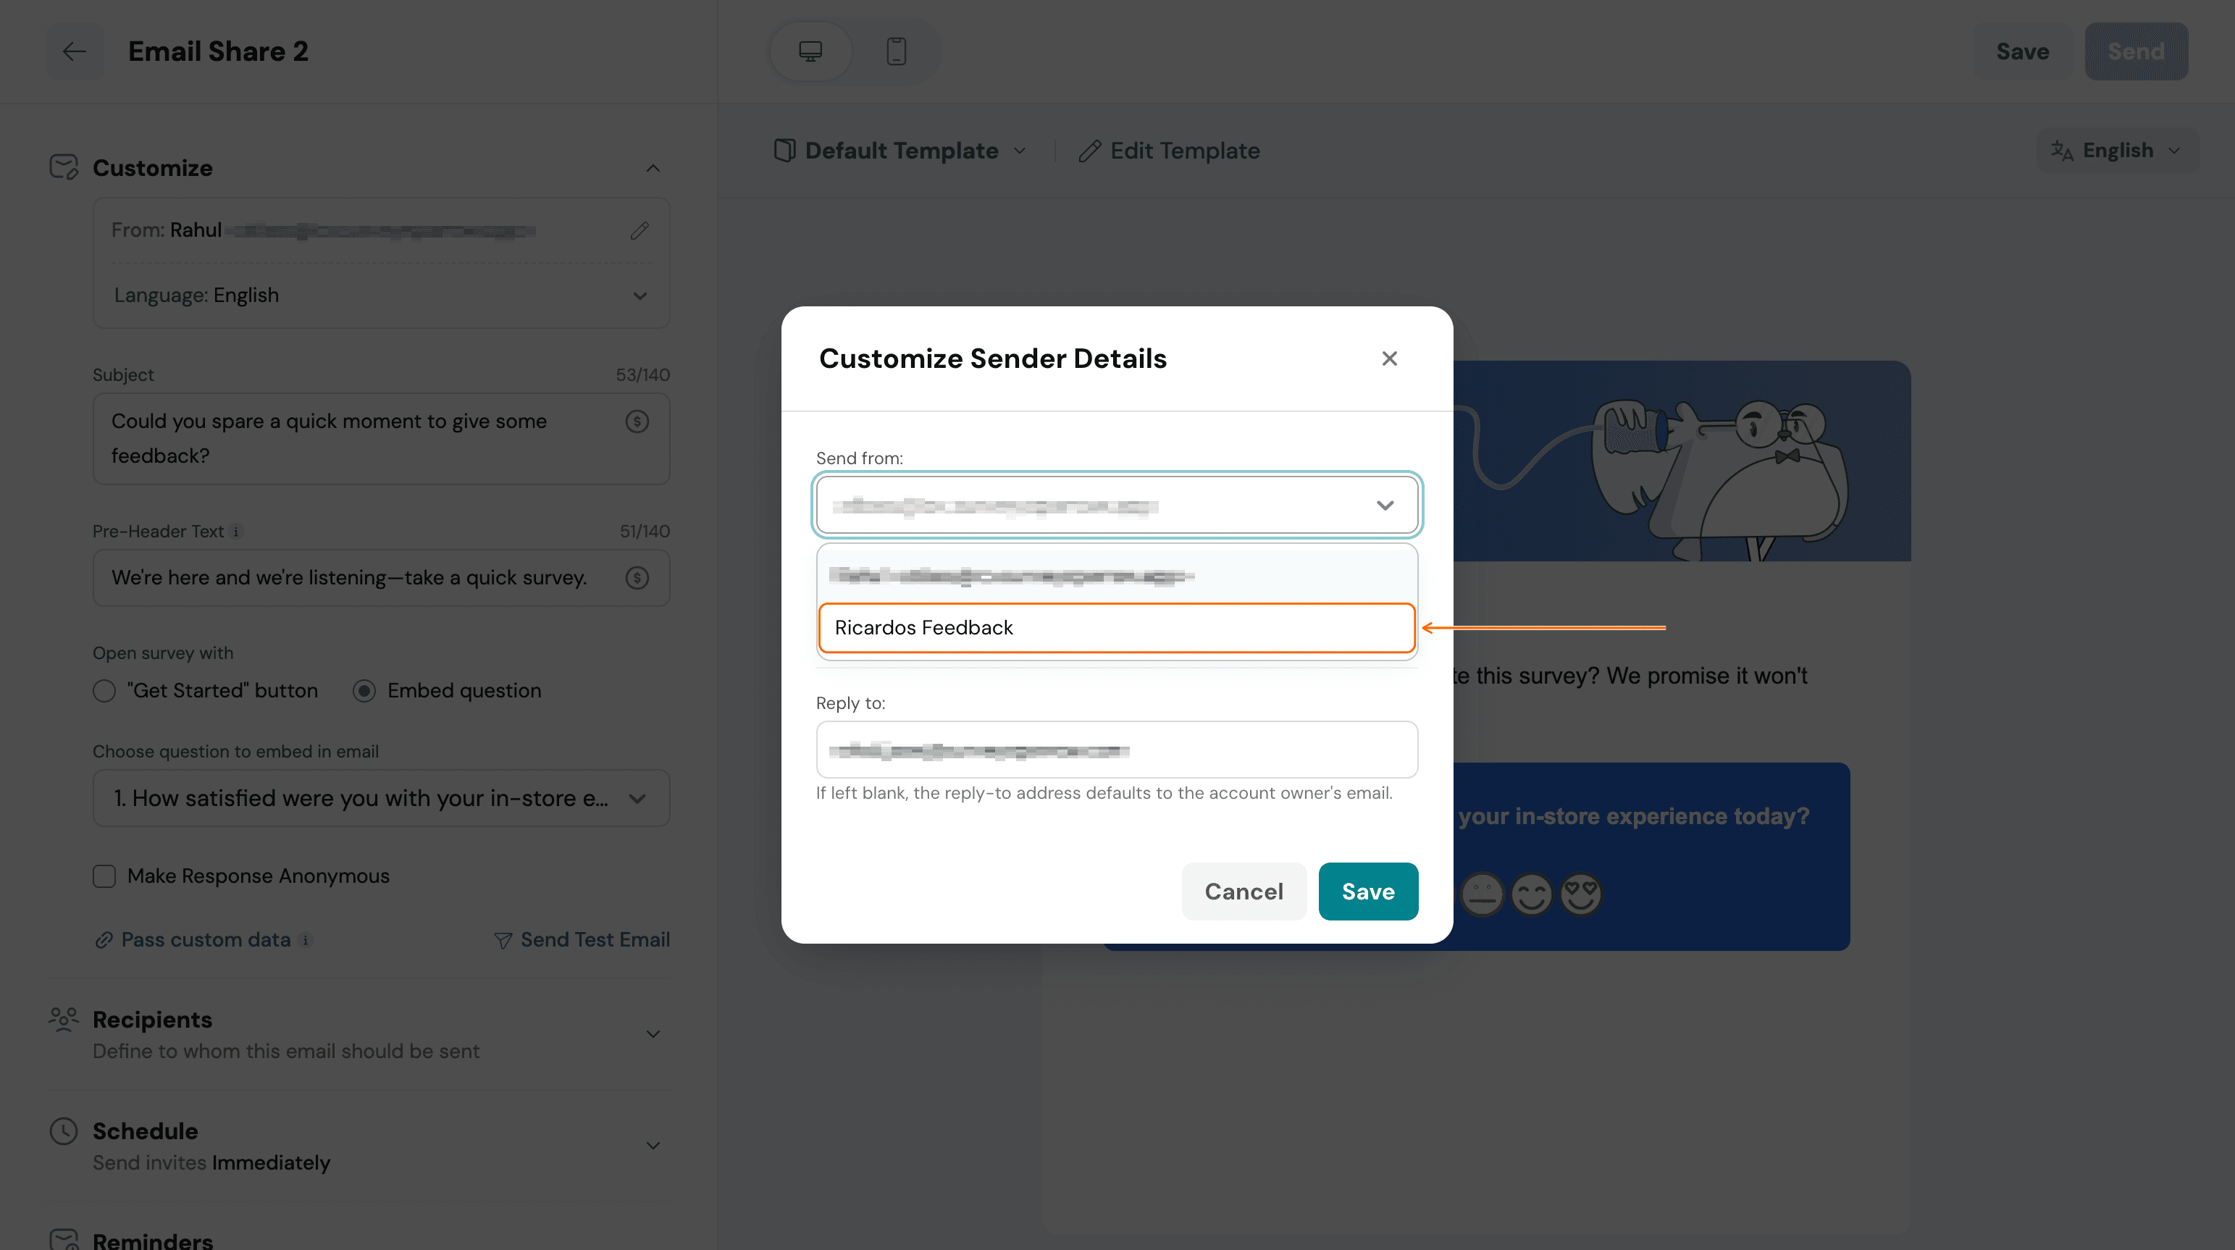
Task: Switch to desktop preview icon
Action: [x=810, y=51]
